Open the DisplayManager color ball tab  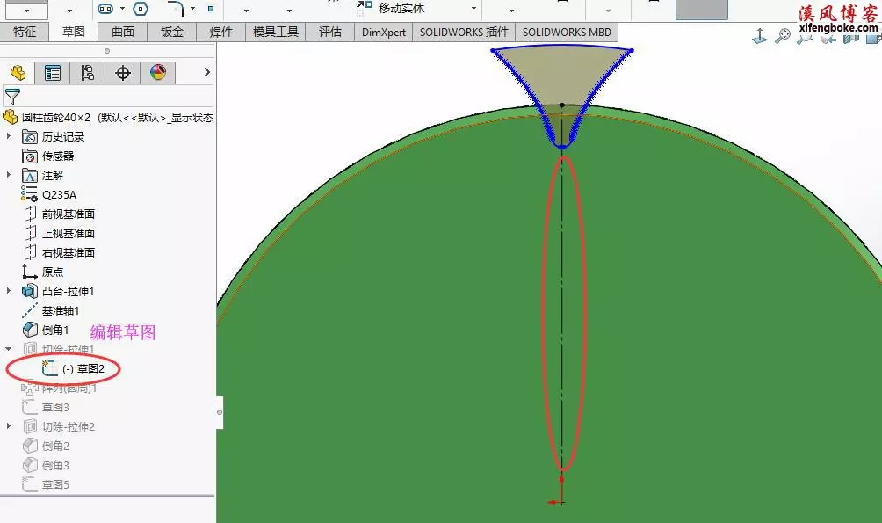point(157,73)
